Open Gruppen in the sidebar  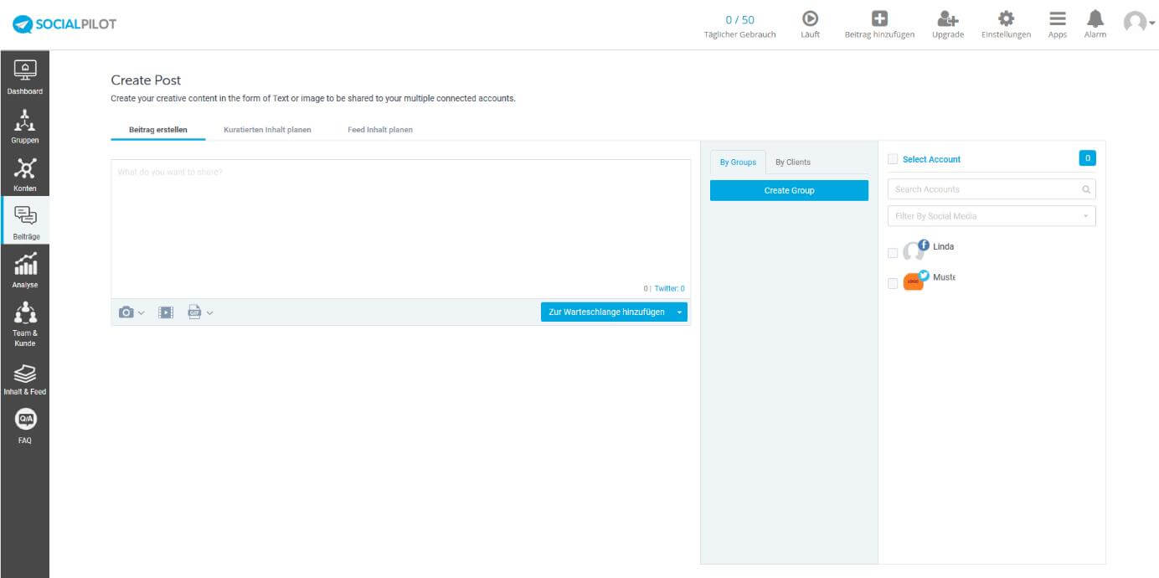[25, 126]
